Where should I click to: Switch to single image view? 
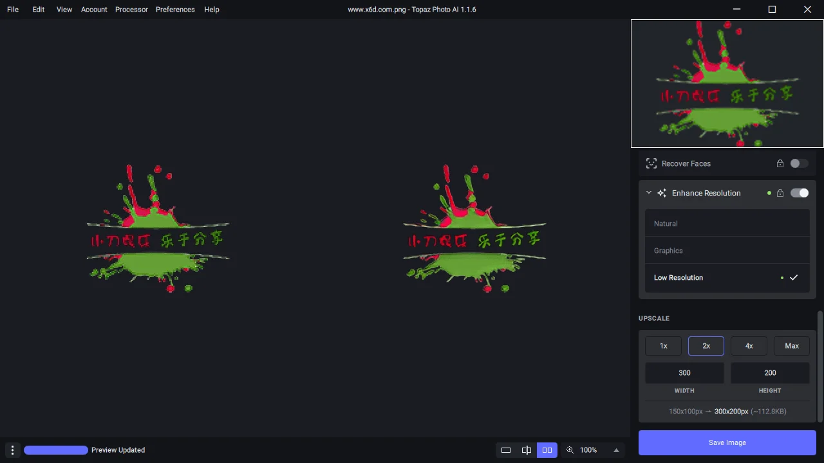pos(506,450)
